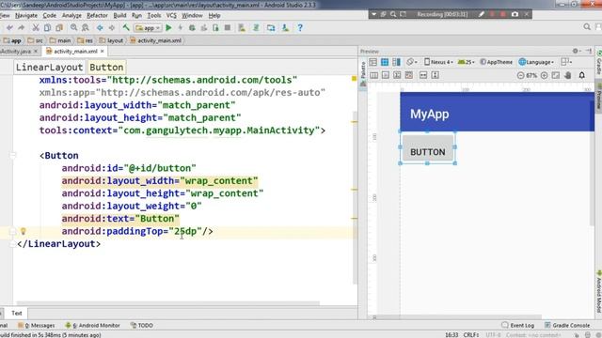Open the AppTheme selector
Image resolution: width=602 pixels, height=338 pixels.
[x=497, y=62]
